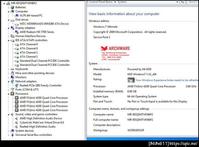The image size is (199, 147).
Task: Expand the Universal Serial Bus controllers node
Action: 8,135
